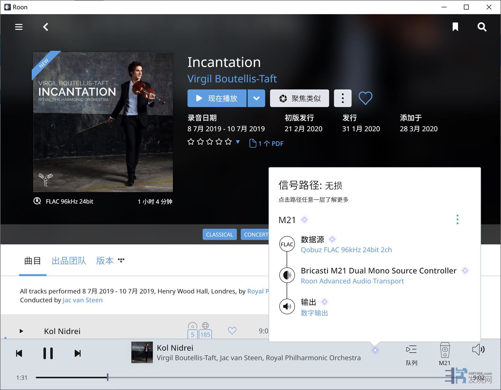Expand the play options dropdown arrow
The width and height of the screenshot is (501, 390).
[256, 98]
